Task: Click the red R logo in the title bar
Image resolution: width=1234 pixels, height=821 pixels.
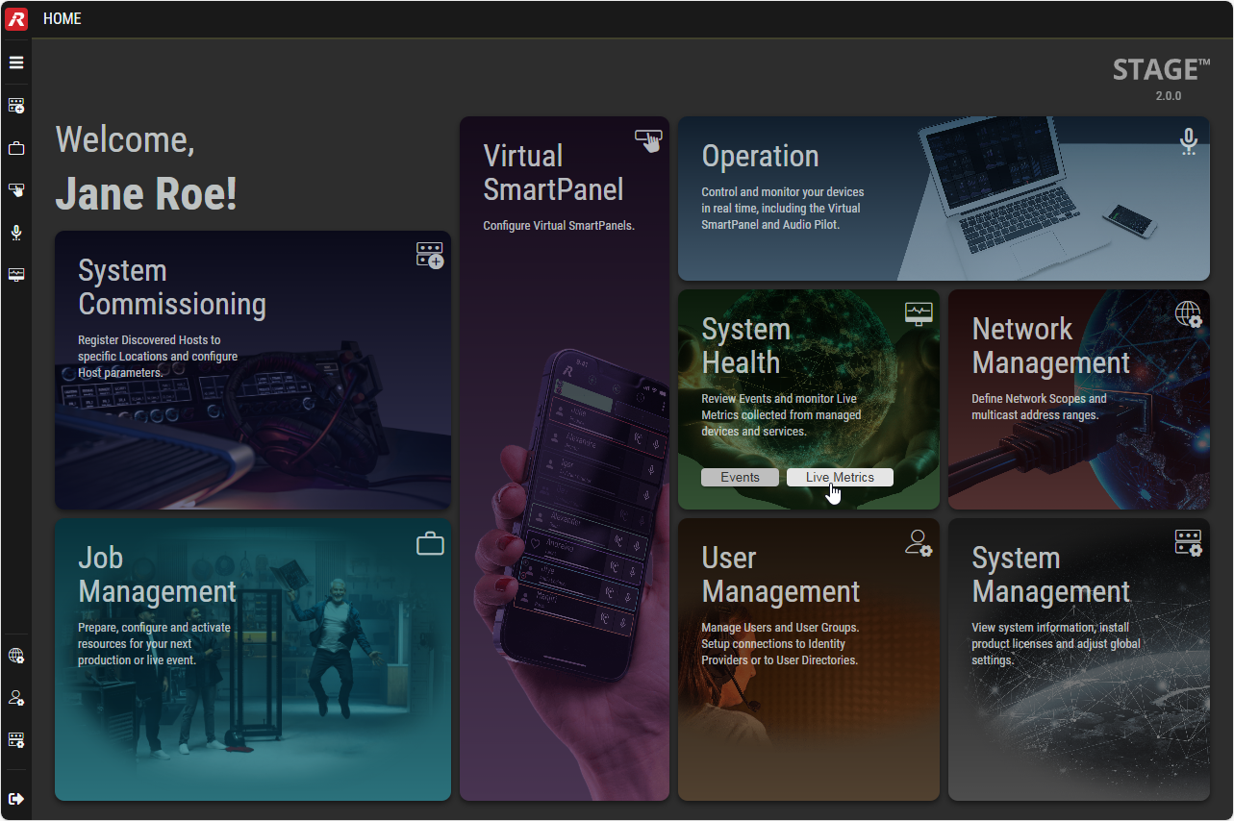Action: coord(16,18)
